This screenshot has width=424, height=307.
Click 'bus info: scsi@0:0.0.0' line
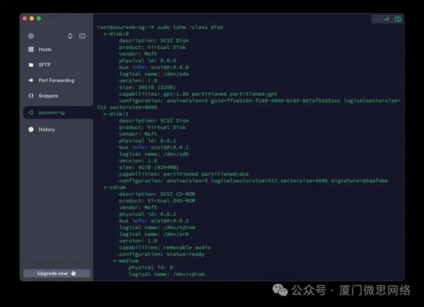154,67
